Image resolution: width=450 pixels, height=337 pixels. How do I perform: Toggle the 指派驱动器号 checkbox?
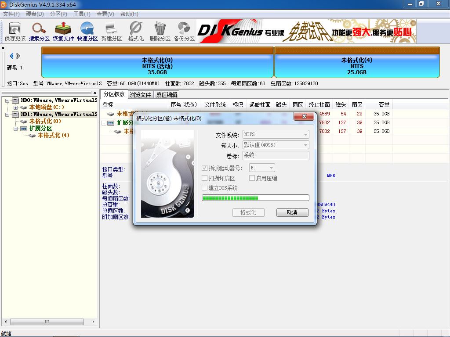click(205, 168)
